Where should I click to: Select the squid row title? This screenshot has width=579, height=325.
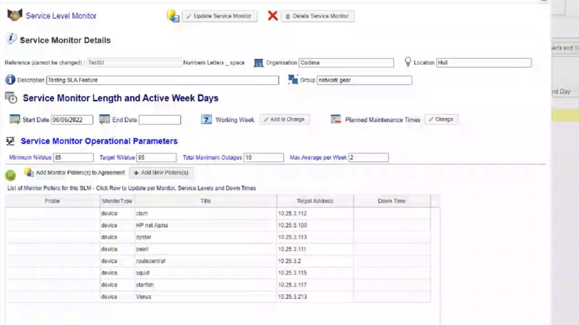(x=142, y=273)
